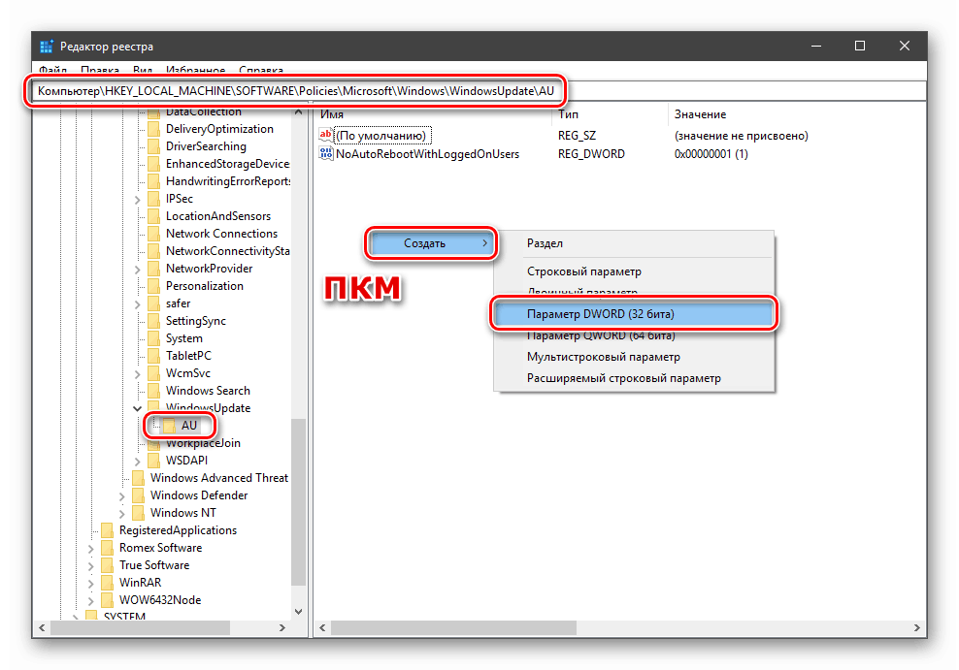Choose Строковый параметр menu item
This screenshot has height=670, width=959.
coord(634,271)
